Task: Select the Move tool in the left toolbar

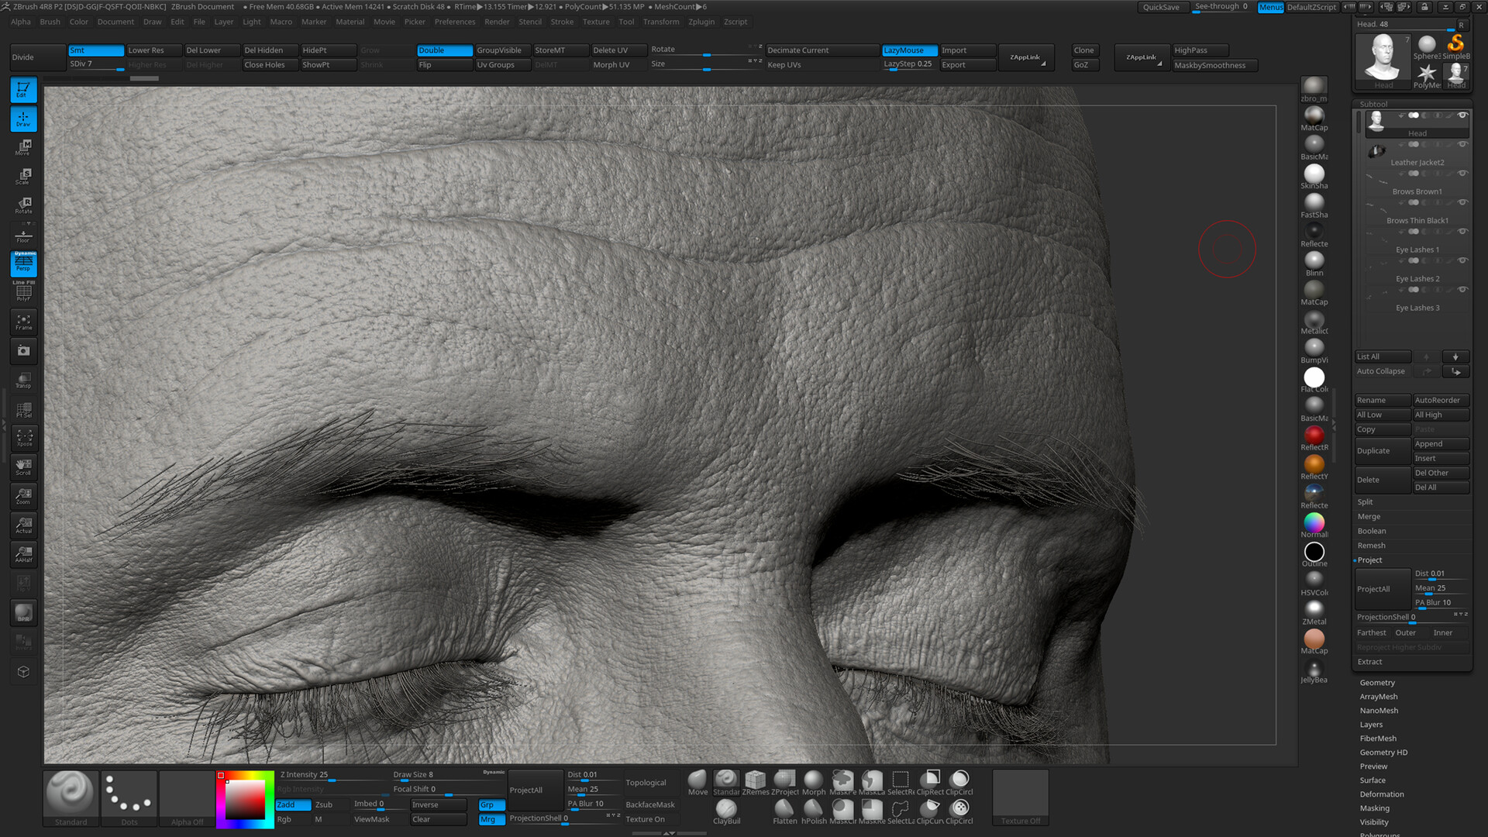Action: (x=22, y=147)
